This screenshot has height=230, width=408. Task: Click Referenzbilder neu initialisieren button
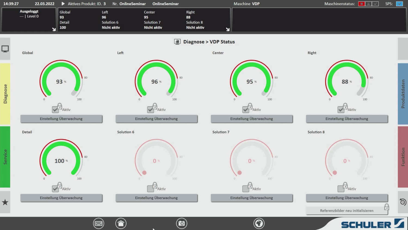click(347, 211)
